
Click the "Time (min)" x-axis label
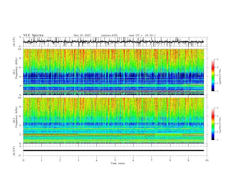[118, 163]
